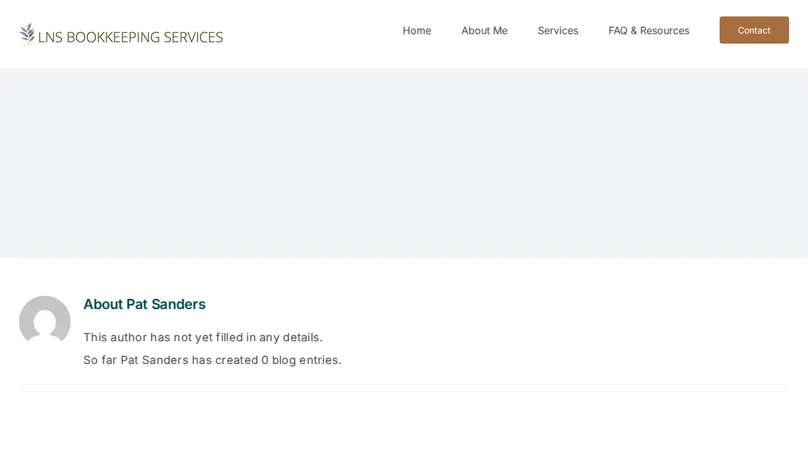This screenshot has width=808, height=455.
Task: Click the LNS Bookkeeping Services logo
Action: click(121, 34)
